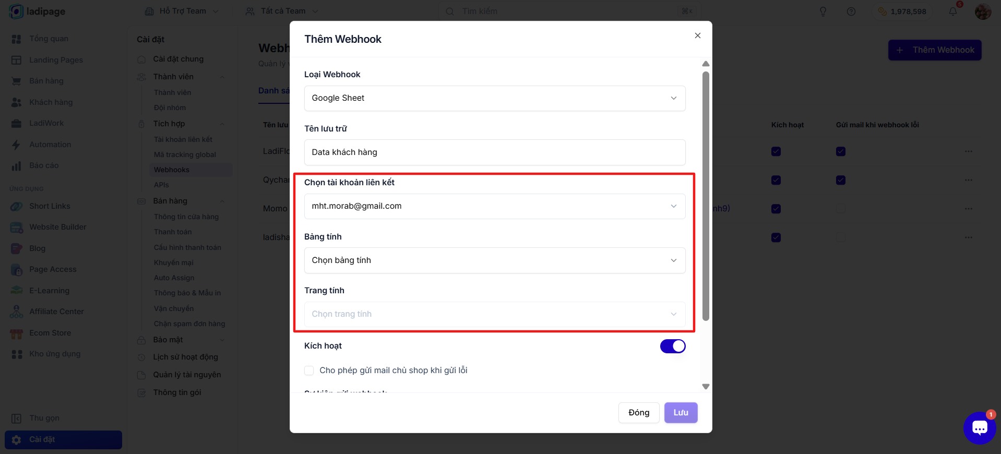Toggle Kích hoạt checkbox in first webhook row

[x=776, y=151]
